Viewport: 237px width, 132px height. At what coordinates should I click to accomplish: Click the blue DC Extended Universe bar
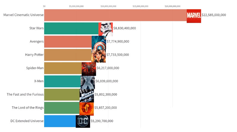[60, 121]
